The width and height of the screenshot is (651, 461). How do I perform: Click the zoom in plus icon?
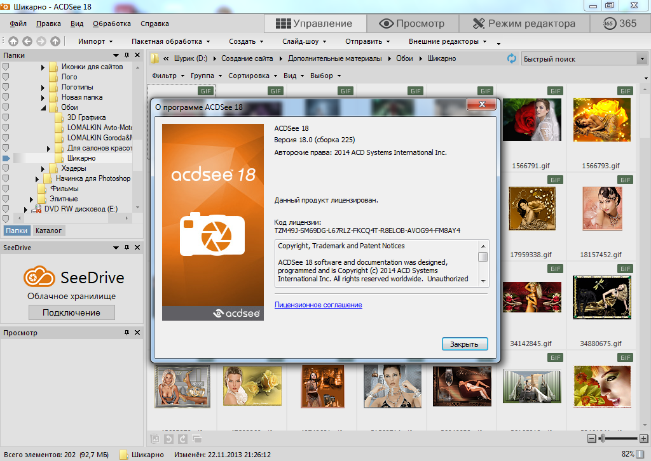[643, 439]
